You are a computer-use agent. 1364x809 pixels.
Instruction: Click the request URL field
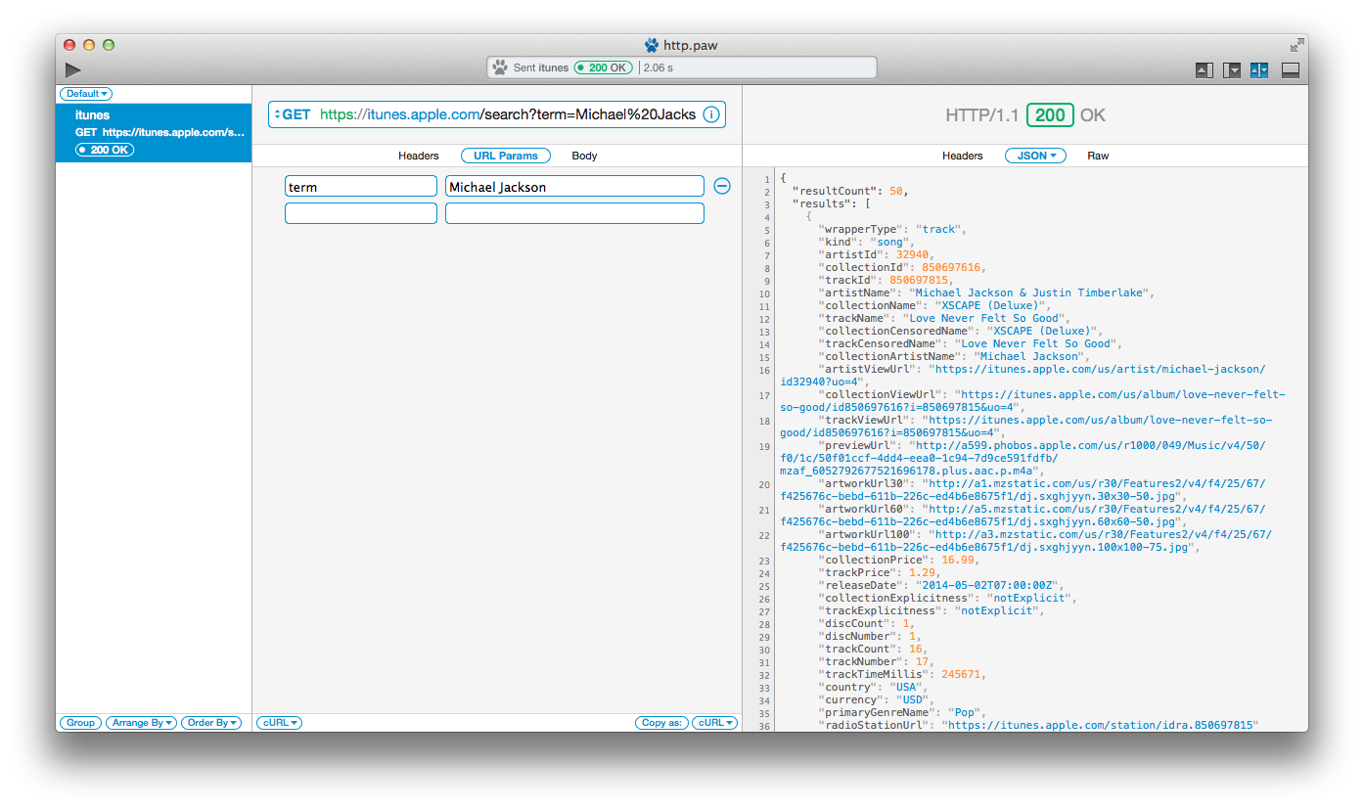(x=497, y=114)
